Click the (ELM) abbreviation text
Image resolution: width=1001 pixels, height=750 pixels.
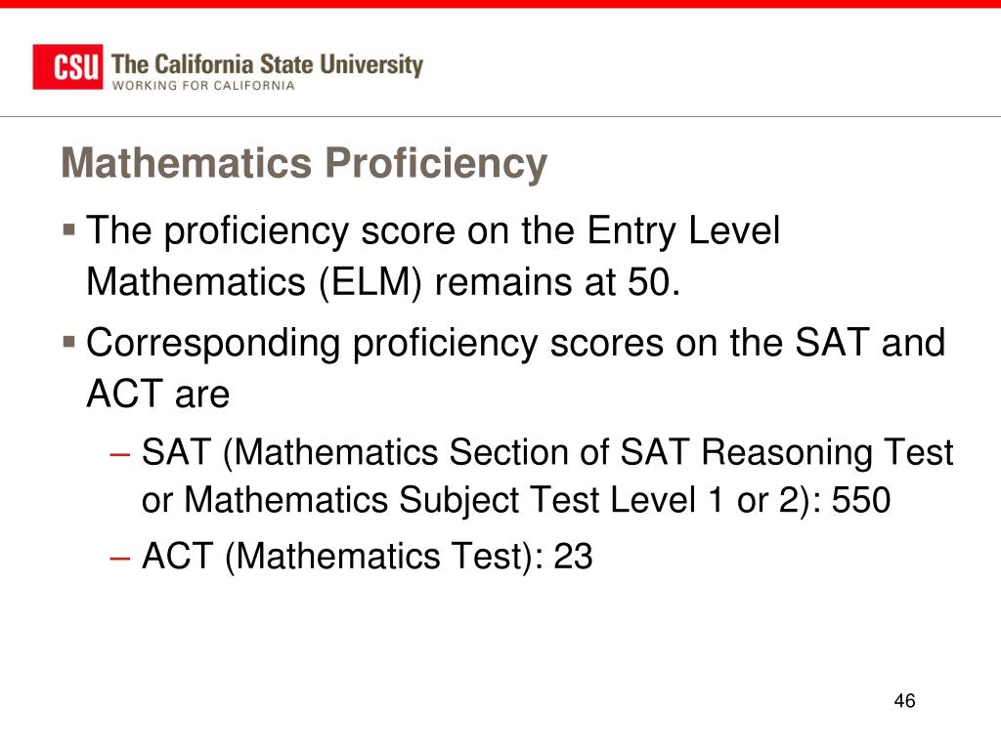point(370,282)
